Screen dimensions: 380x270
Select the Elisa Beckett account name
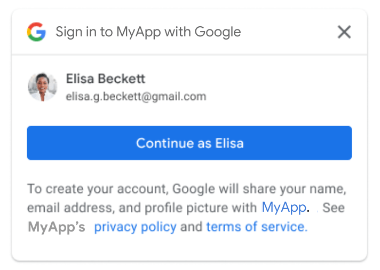[x=106, y=79]
